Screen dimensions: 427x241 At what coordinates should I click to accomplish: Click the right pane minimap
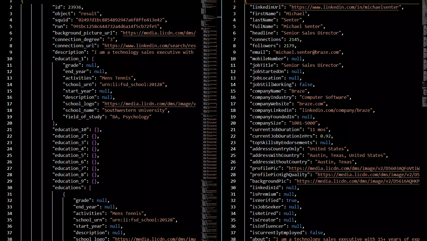coord(424,54)
